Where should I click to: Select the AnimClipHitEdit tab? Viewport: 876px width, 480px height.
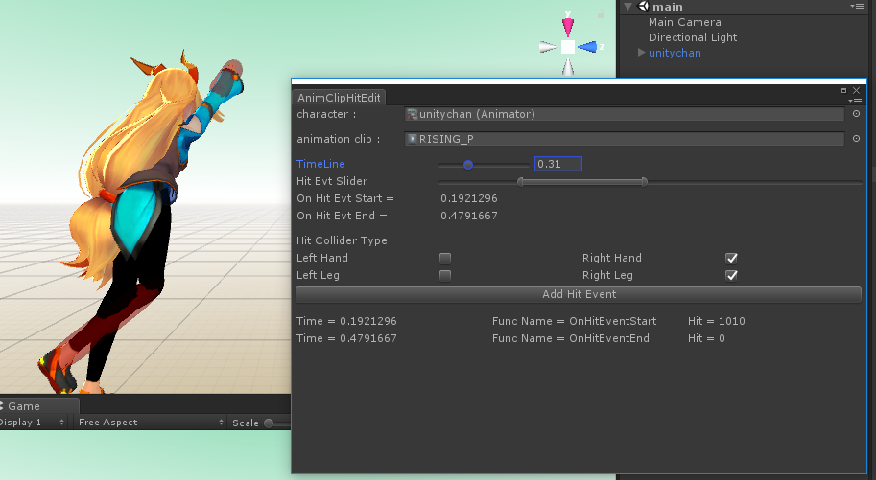[x=339, y=97]
